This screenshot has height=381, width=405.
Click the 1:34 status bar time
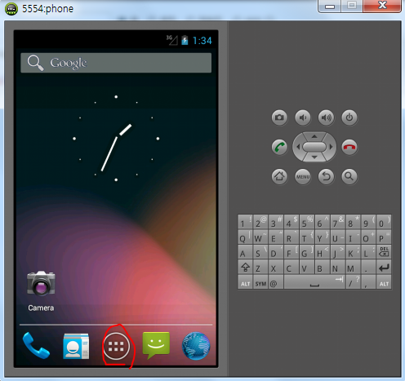click(x=202, y=41)
